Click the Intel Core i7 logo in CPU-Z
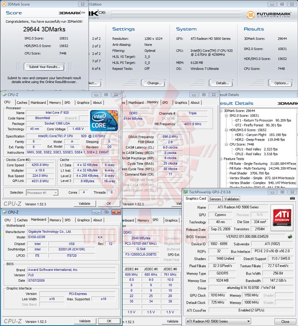This screenshot has height=326, width=298. tap(104, 121)
